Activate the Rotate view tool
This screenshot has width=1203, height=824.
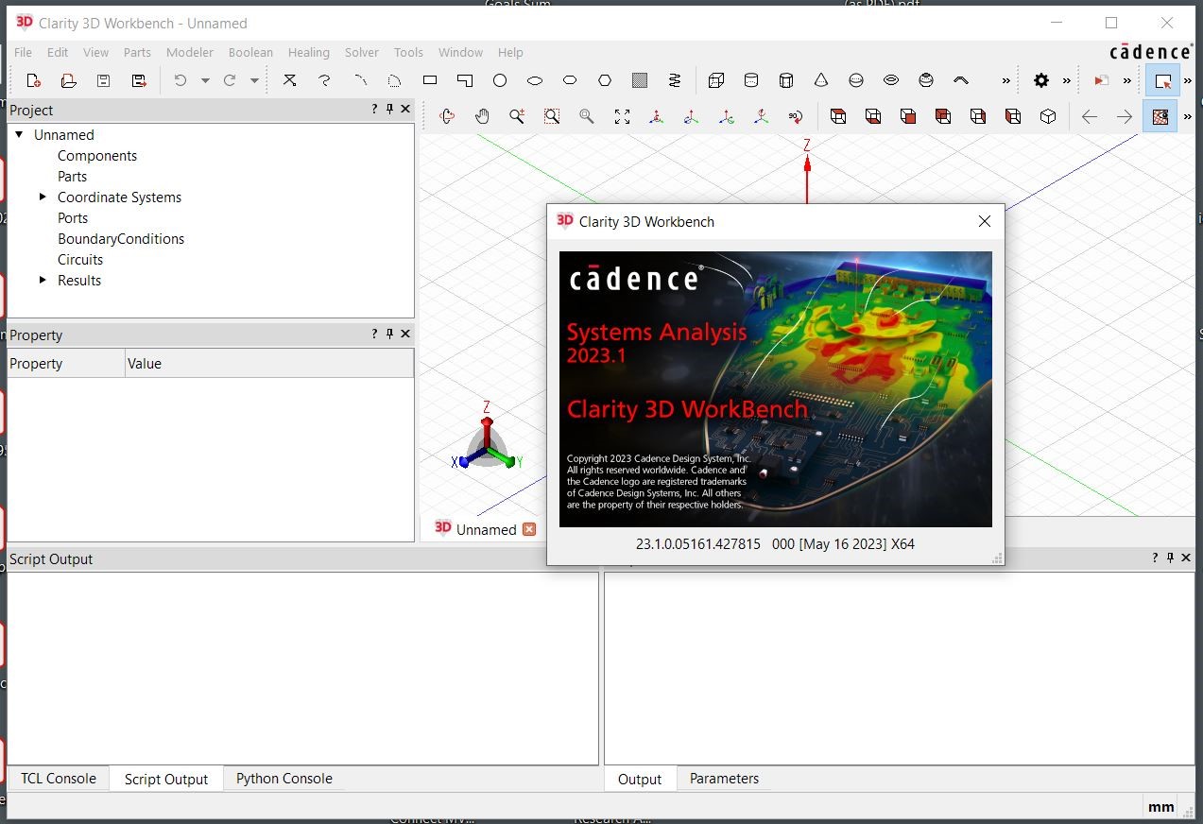coord(448,116)
